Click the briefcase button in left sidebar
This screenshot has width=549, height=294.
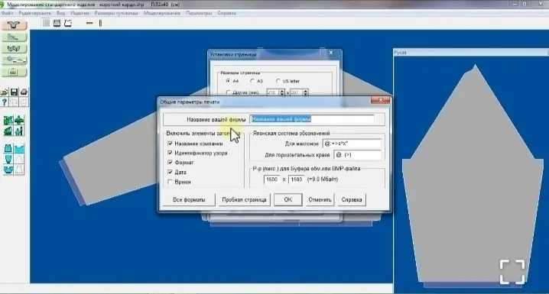pyautogui.click(x=14, y=73)
